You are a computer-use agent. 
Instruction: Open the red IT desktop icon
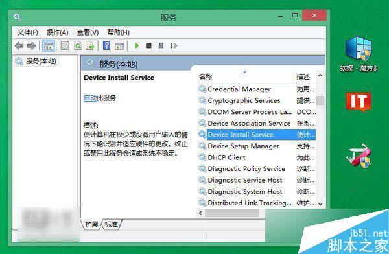[359, 102]
